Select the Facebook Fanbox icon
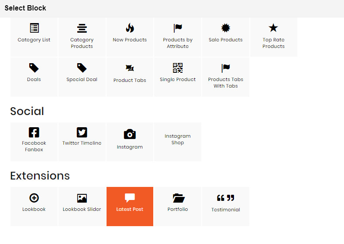344x244 pixels. (34, 132)
